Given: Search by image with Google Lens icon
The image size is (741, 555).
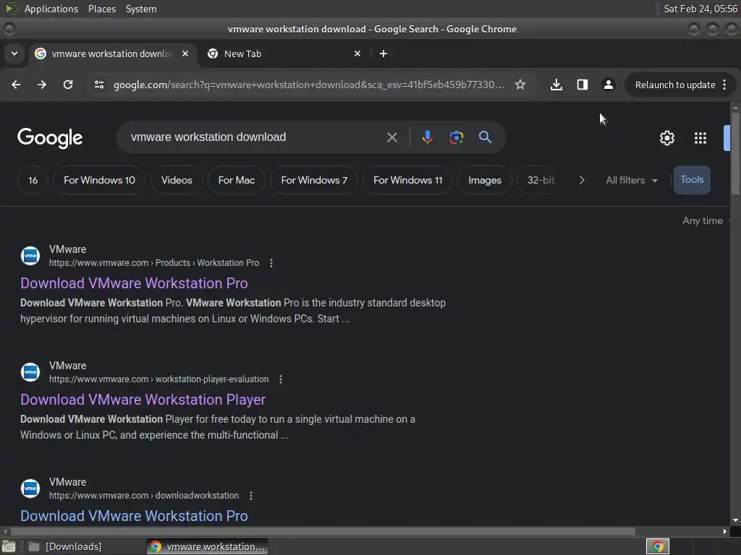Looking at the screenshot, I should click(457, 137).
